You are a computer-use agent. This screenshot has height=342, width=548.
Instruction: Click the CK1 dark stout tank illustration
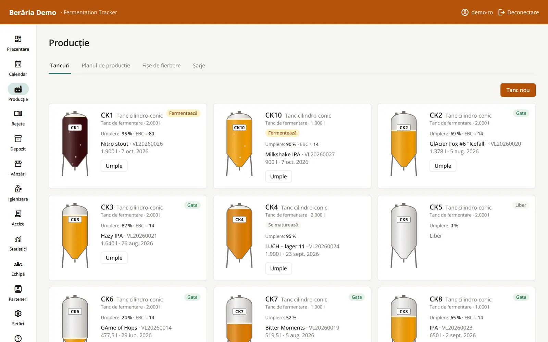75,144
